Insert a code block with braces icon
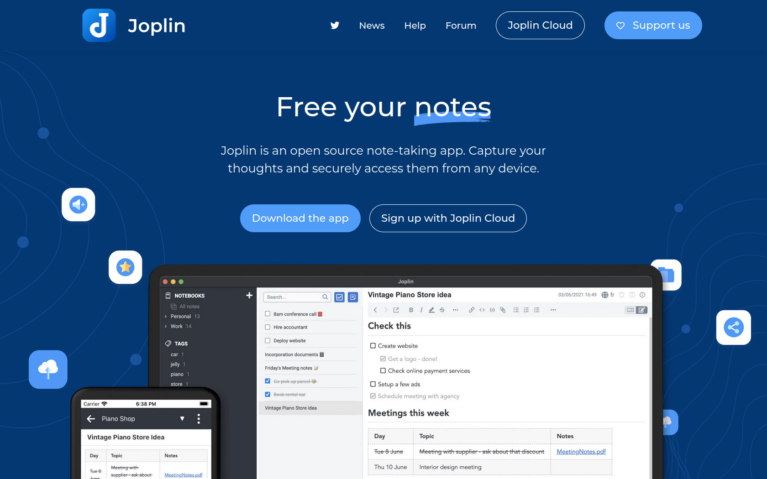Viewport: 767px width, 479px height. click(x=492, y=310)
